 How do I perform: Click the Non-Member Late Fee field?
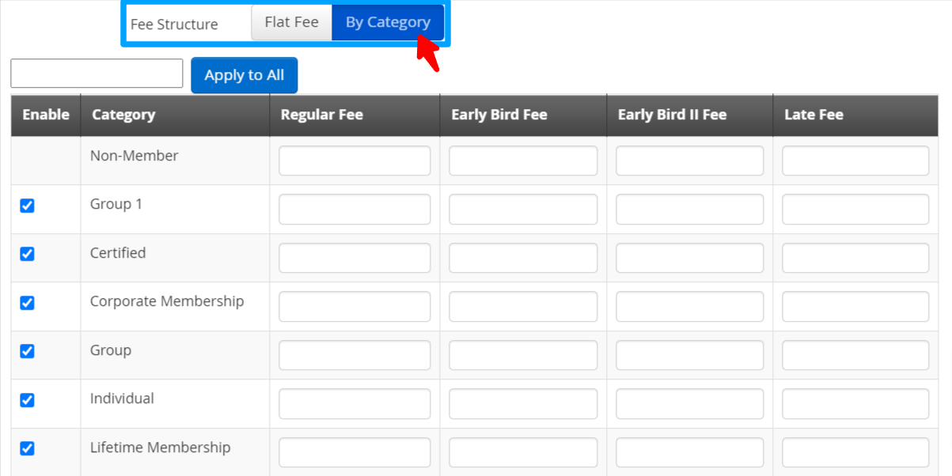855,160
